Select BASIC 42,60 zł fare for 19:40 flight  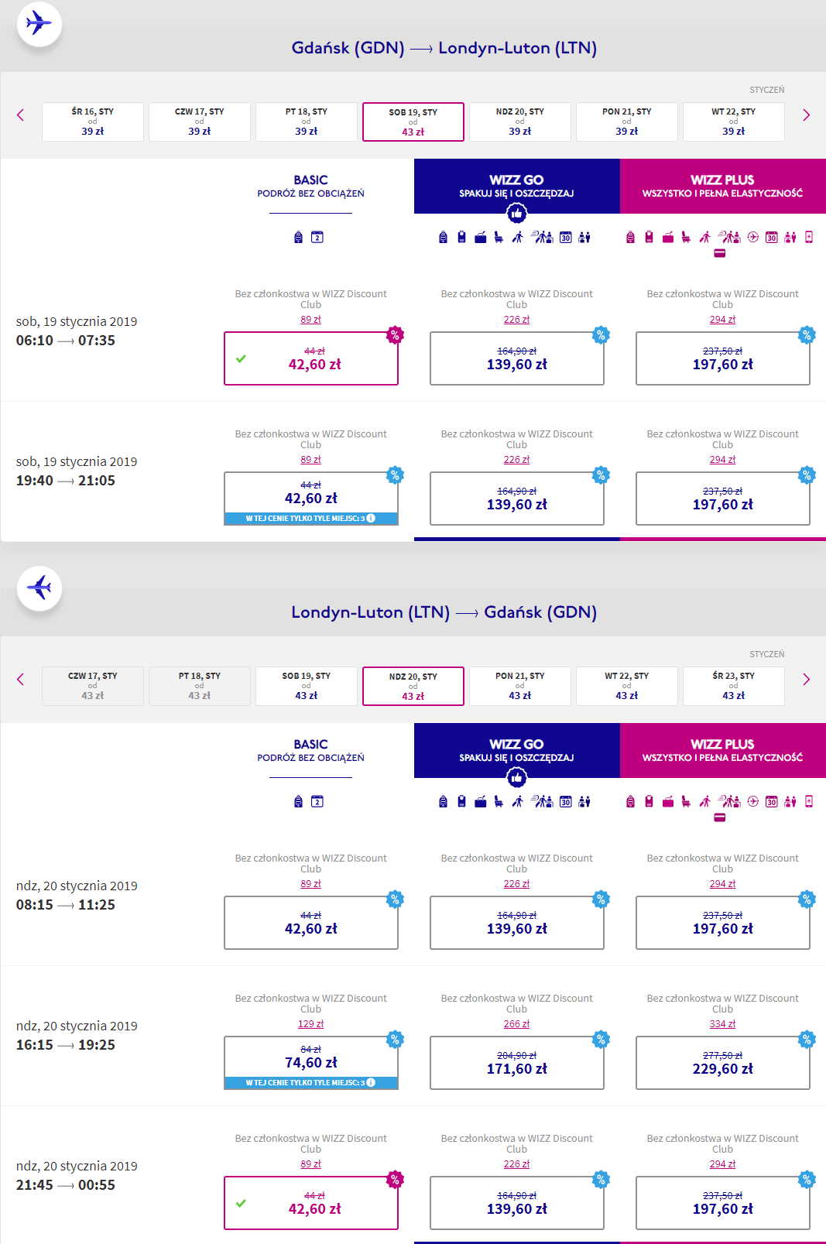pos(311,499)
